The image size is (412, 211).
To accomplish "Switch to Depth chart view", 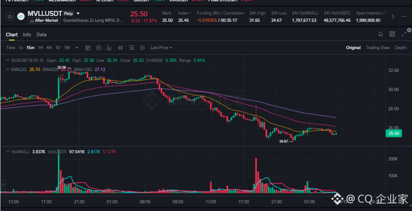I will pyautogui.click(x=401, y=48).
